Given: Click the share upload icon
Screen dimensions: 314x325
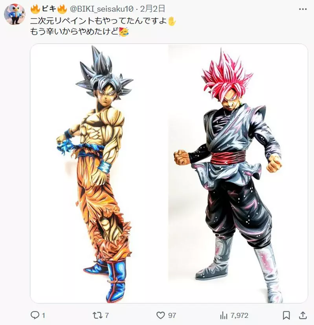Looking at the screenshot, I should click(303, 315).
